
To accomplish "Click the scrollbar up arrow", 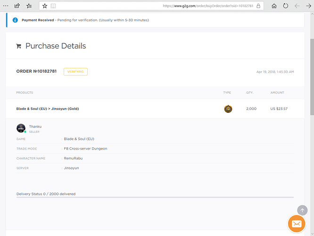I will (312, 14).
